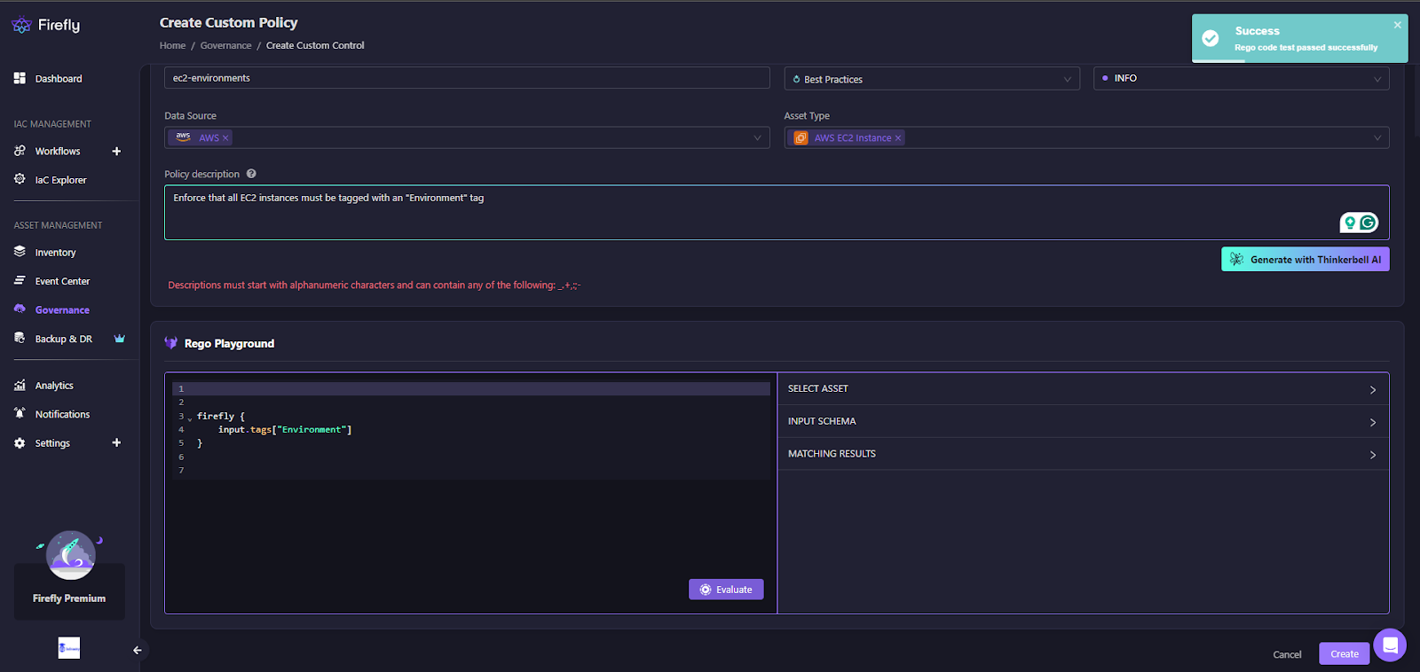Remove the AWS data source tag

click(x=225, y=138)
